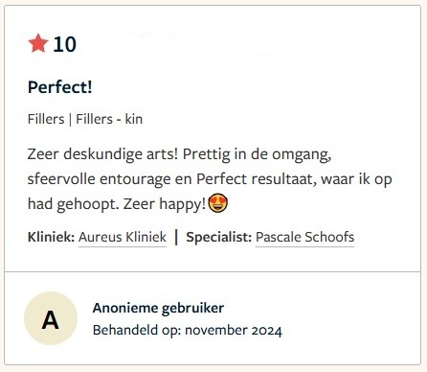
Task: Click the words sfeervolle entourage in review
Action: (99, 179)
